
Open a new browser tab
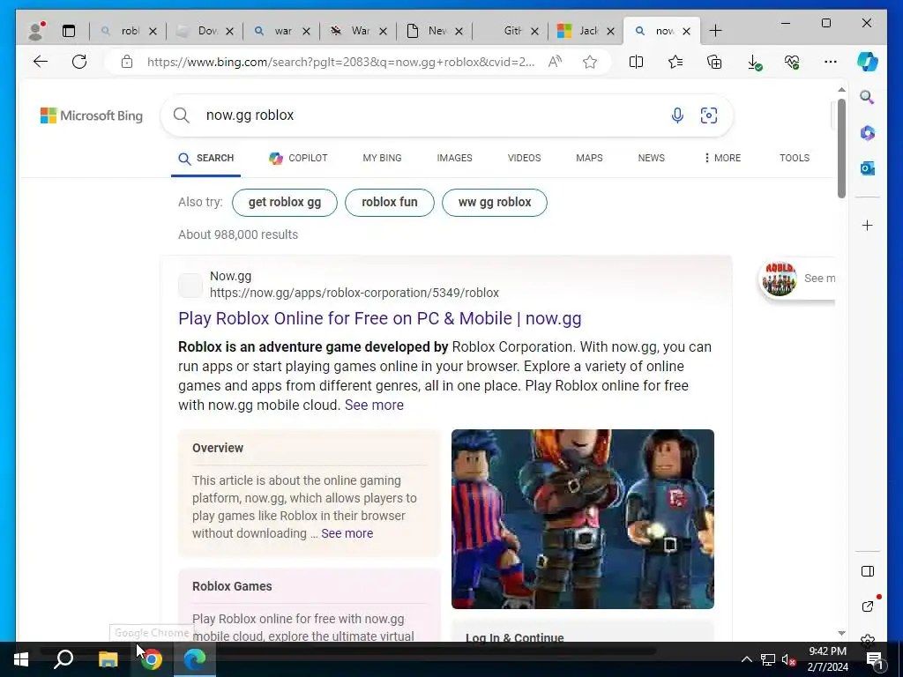(715, 31)
